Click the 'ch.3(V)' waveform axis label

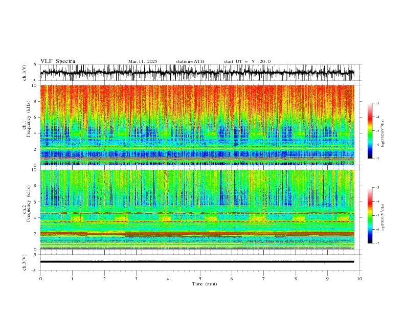[25, 262]
